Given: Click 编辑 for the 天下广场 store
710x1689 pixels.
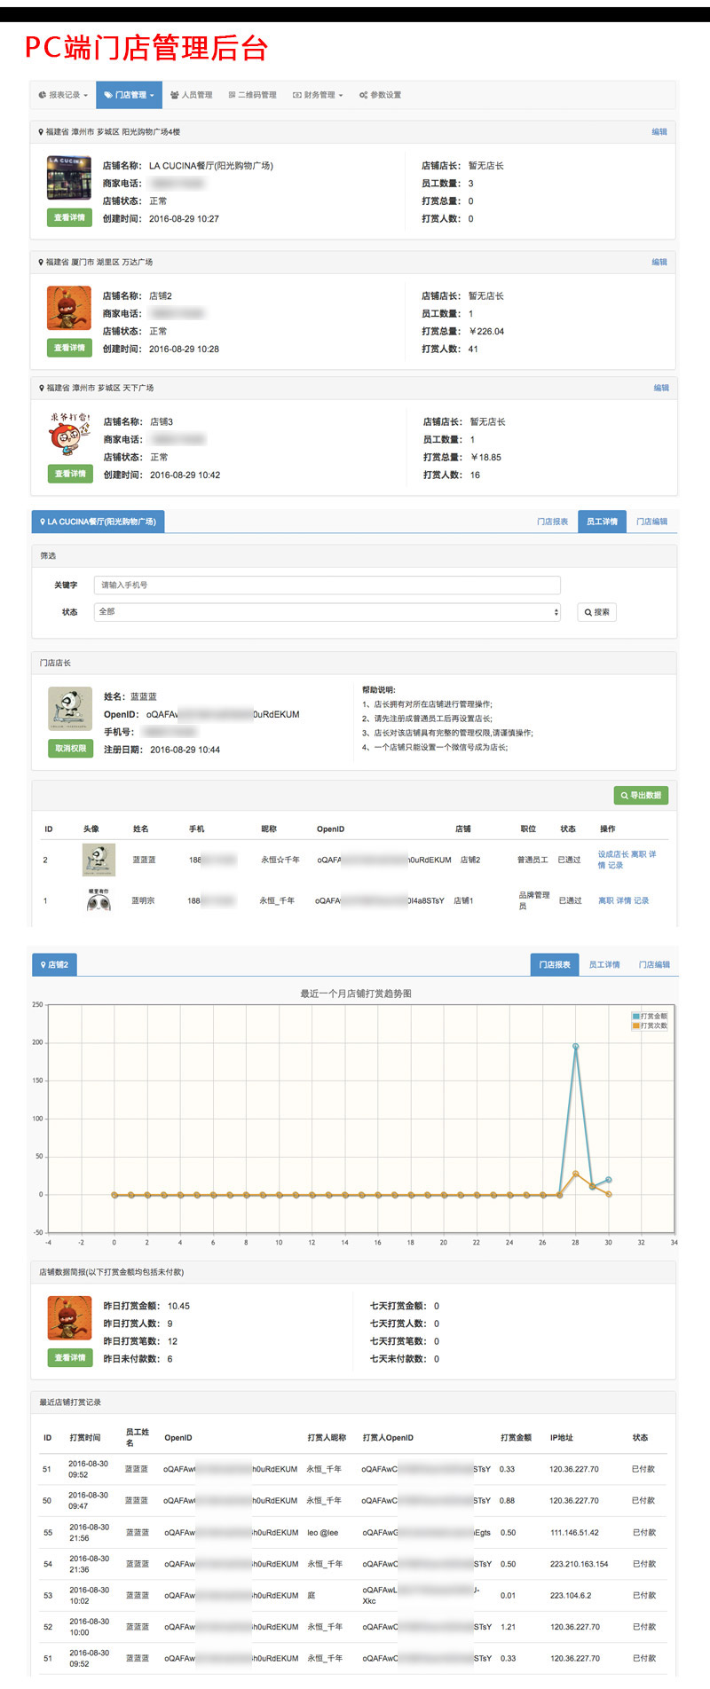Looking at the screenshot, I should tap(661, 389).
